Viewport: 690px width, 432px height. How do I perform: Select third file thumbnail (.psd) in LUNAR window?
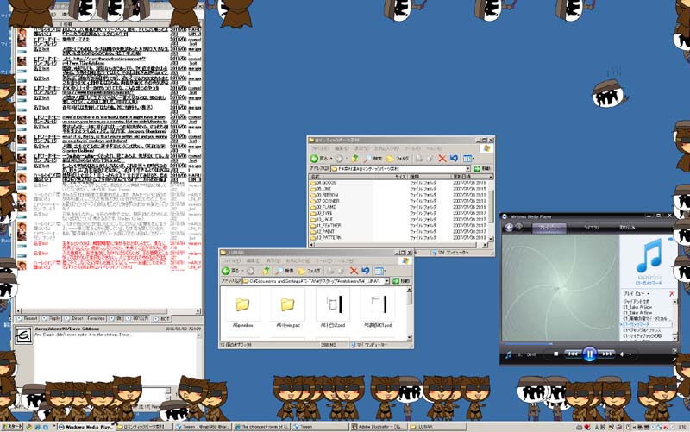click(x=332, y=309)
